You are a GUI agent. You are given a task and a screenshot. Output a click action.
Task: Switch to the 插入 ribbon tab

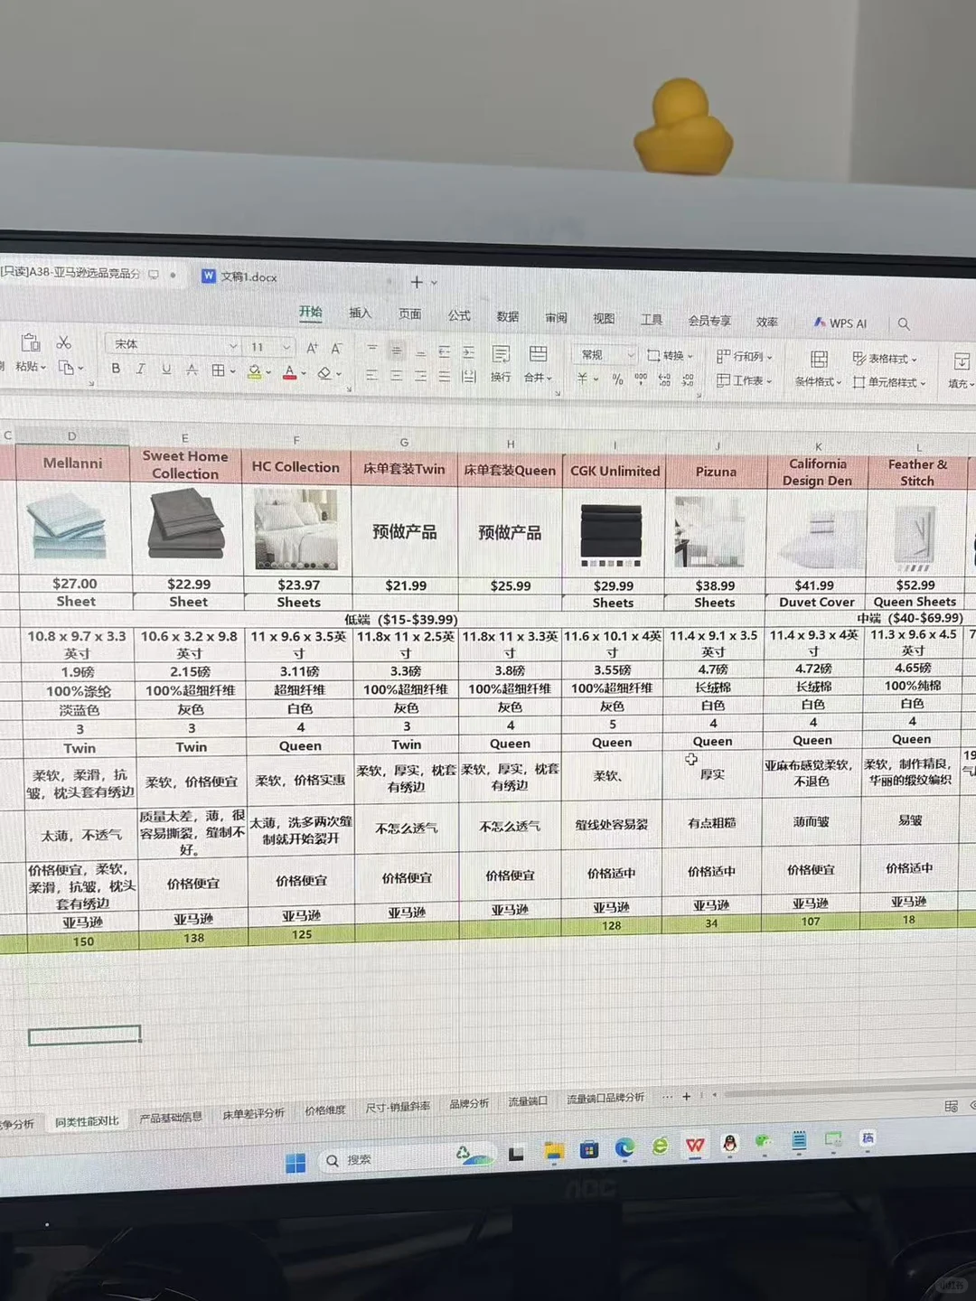[361, 313]
